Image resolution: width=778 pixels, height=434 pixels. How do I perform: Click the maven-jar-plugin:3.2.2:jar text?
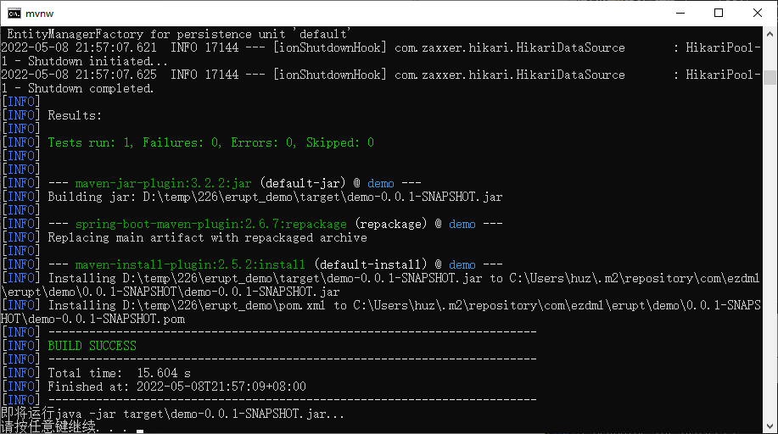pos(163,184)
